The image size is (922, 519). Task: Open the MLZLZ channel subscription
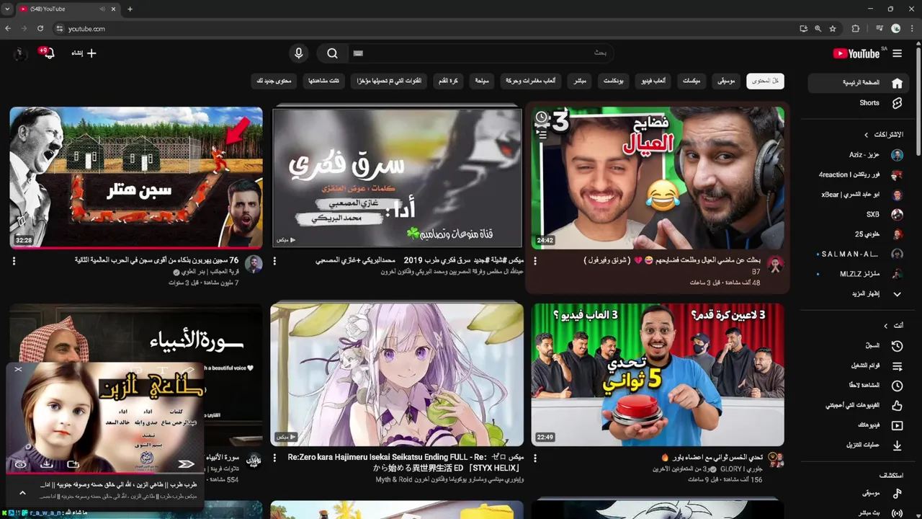click(857, 274)
